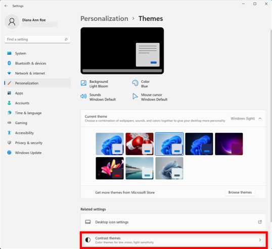
Task: Click the System monitor icon in the sidebar
Action: 9,53
